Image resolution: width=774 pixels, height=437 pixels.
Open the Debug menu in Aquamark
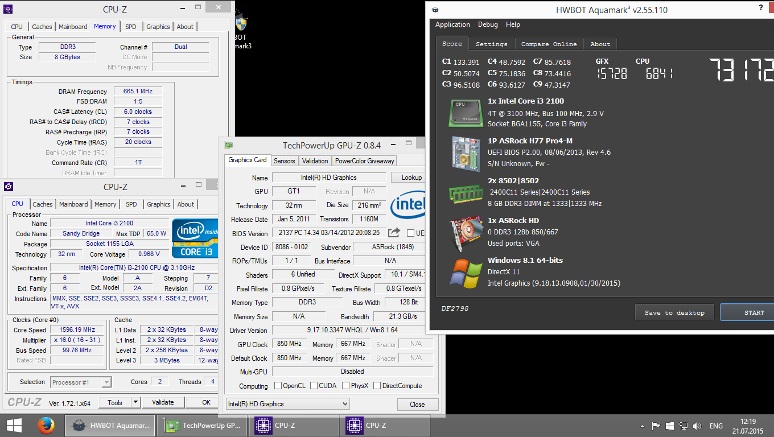coord(488,24)
